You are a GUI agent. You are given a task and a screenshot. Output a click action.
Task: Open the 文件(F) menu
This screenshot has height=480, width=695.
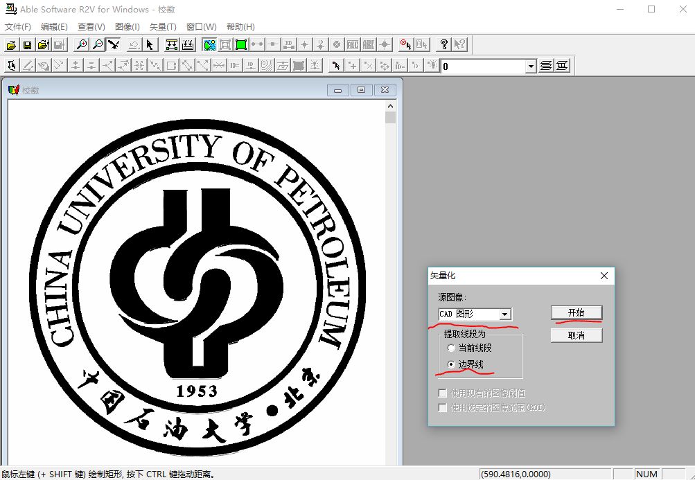click(x=18, y=26)
